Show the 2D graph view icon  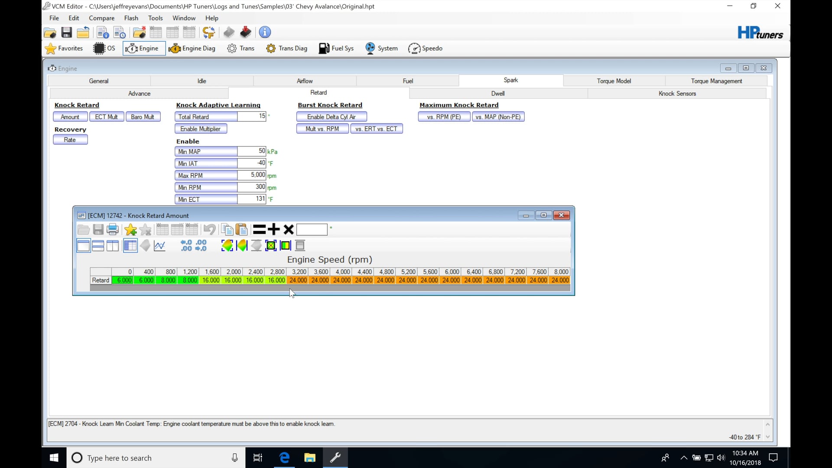[159, 246]
